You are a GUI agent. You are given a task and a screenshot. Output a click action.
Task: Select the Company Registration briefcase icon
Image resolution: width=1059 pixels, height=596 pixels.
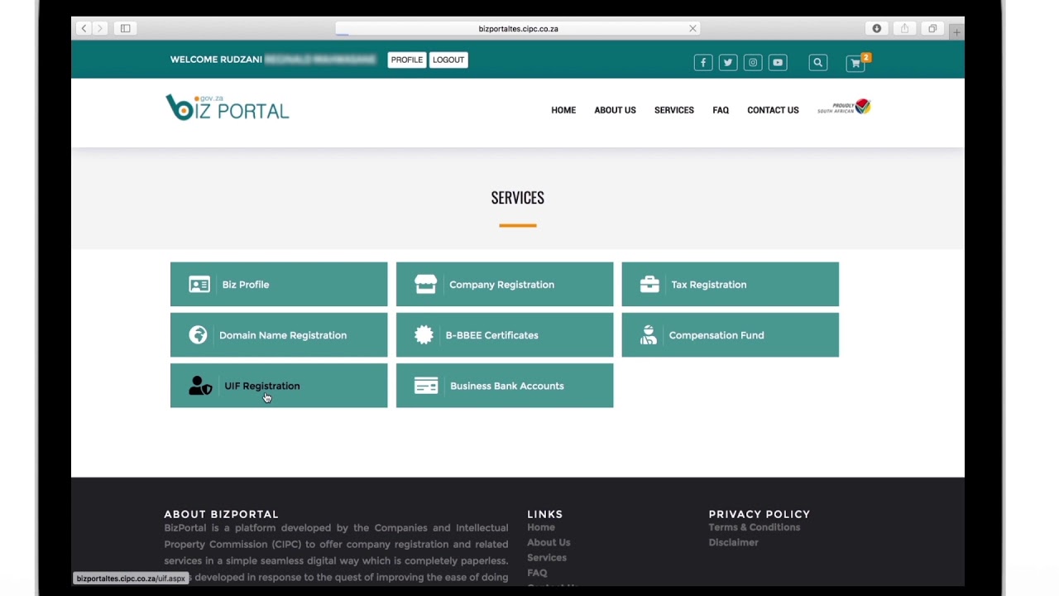425,284
